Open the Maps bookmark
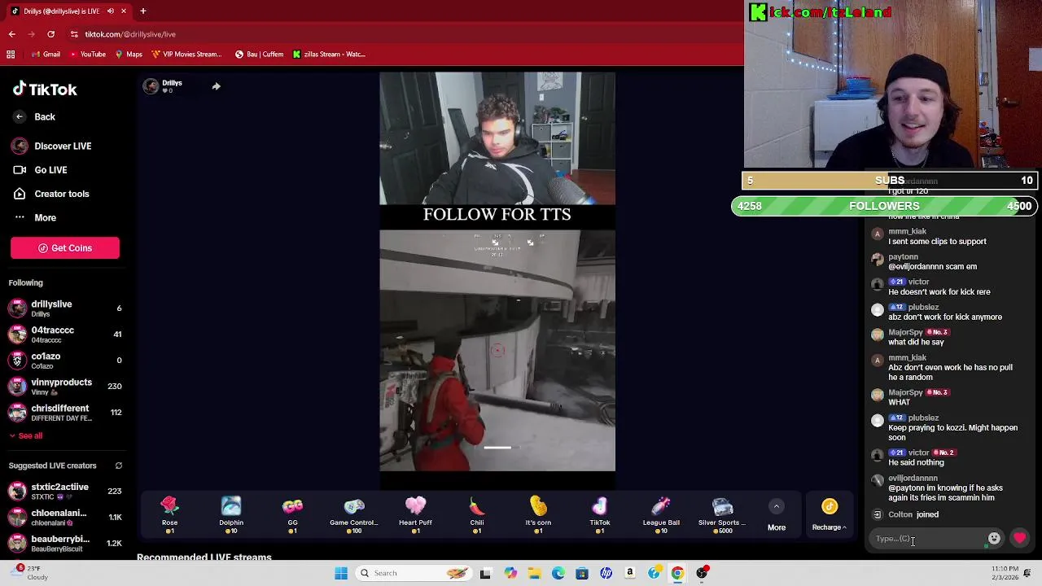Viewport: 1042px width, 586px height. 129,55
